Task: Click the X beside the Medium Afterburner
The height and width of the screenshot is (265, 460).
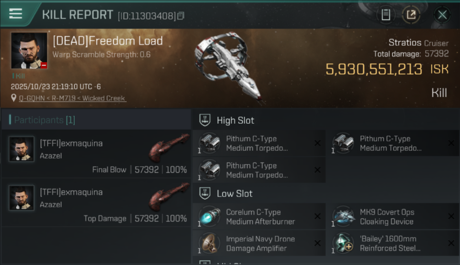Action: click(x=317, y=217)
